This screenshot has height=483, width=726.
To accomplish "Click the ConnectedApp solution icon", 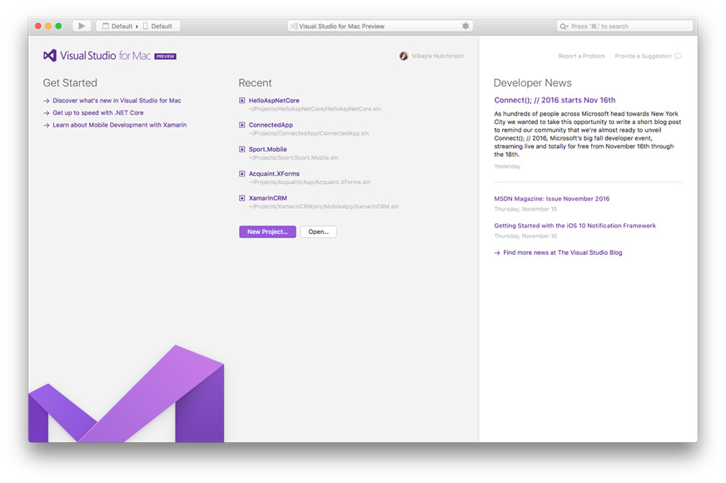I will click(x=241, y=125).
